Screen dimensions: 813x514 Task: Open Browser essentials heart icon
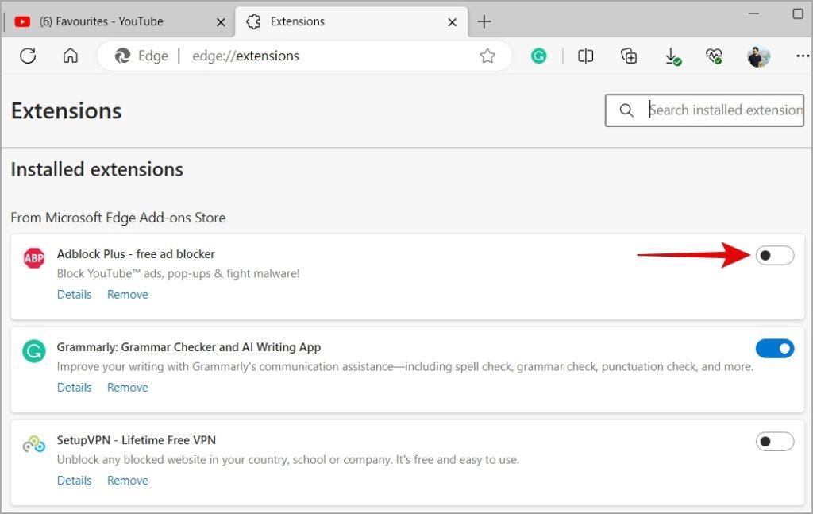(x=714, y=56)
